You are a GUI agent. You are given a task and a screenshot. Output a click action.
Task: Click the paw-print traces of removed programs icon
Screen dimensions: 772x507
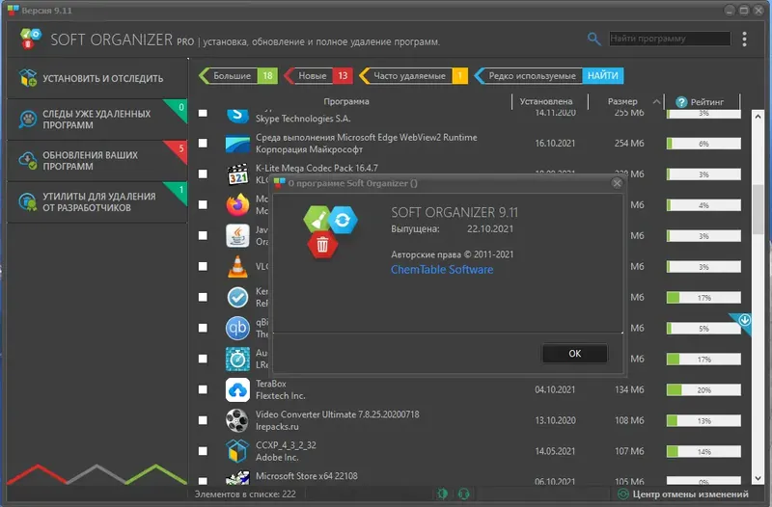(x=28, y=119)
